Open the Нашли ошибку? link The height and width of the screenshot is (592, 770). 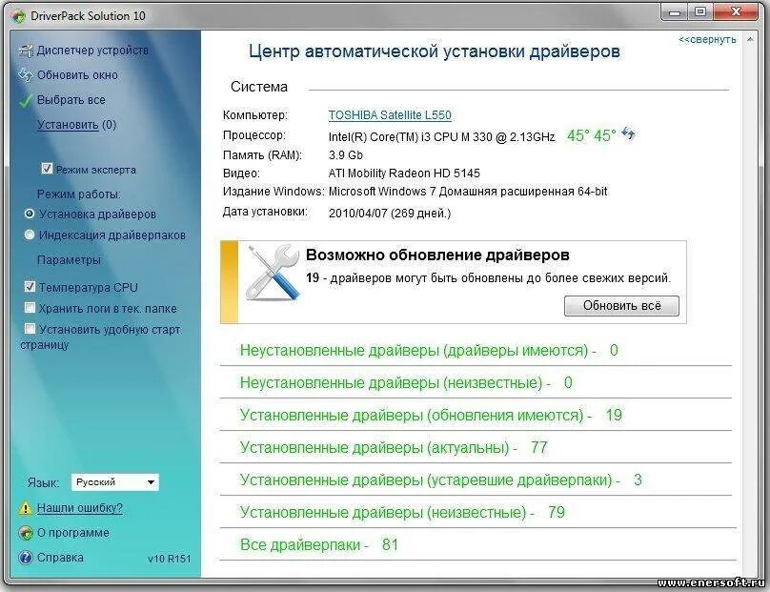point(79,508)
